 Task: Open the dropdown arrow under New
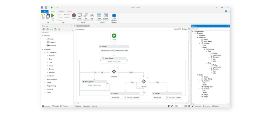[x=43, y=20]
